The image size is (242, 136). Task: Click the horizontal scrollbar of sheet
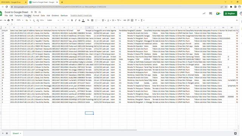click(69, 130)
